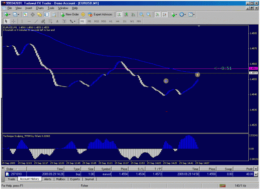
Task: Open the Indicators list icon
Action: point(173,15)
